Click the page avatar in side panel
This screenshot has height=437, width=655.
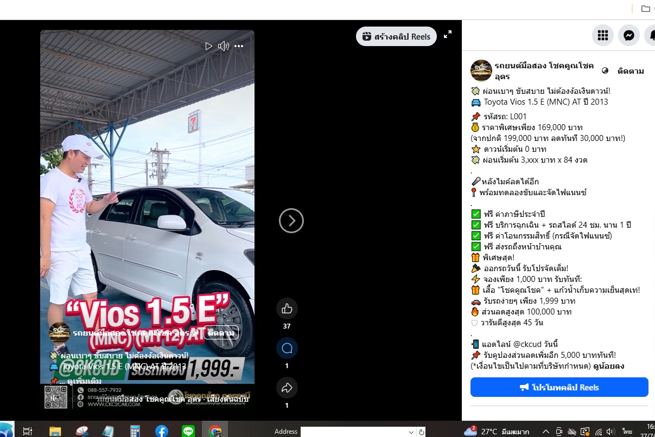(481, 70)
